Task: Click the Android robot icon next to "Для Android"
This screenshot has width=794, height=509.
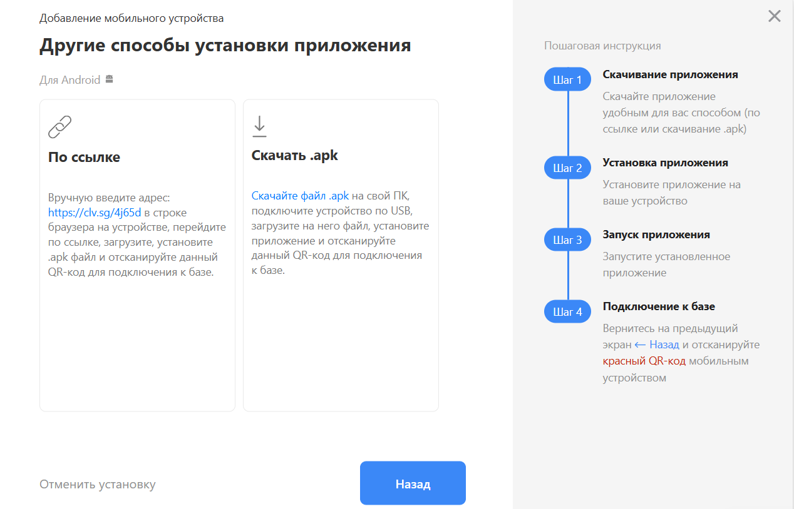Action: pyautogui.click(x=110, y=79)
